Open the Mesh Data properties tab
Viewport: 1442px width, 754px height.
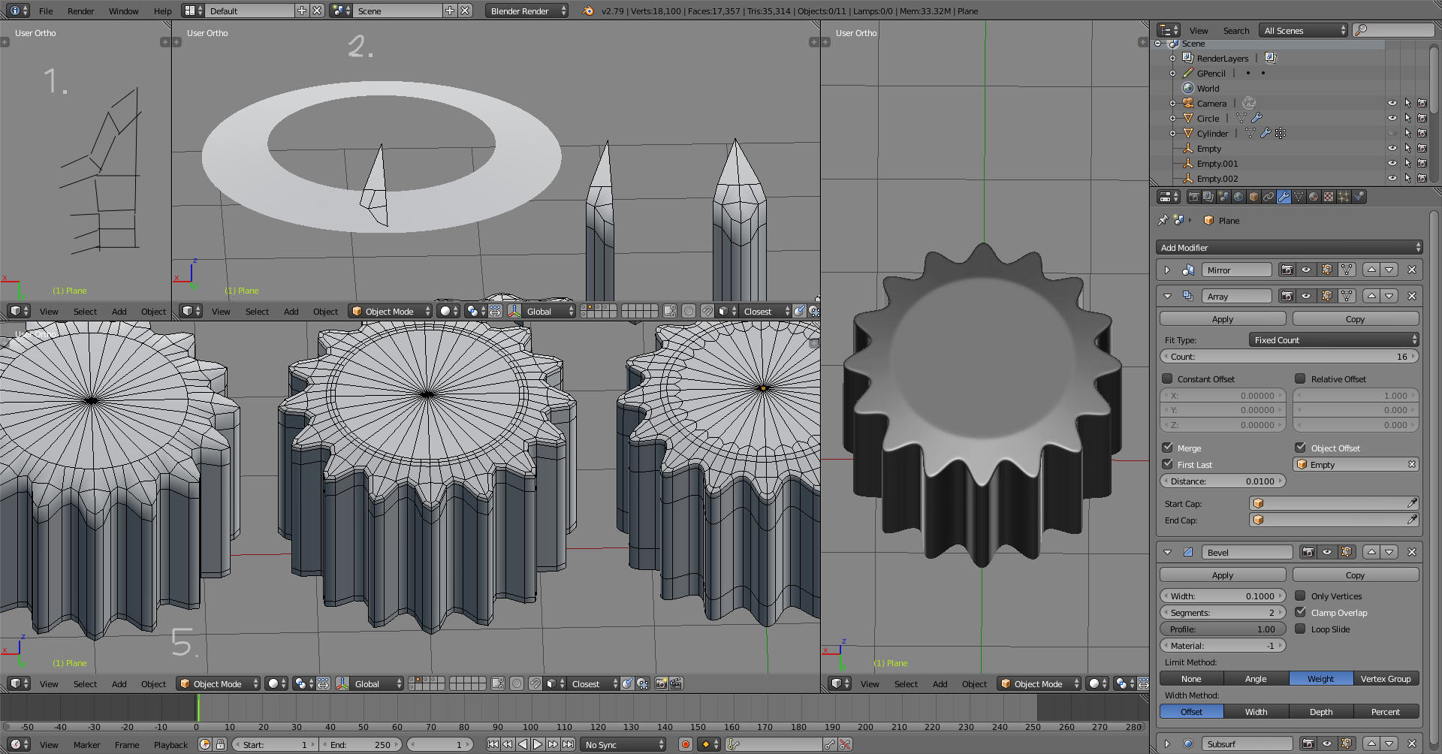click(1299, 197)
